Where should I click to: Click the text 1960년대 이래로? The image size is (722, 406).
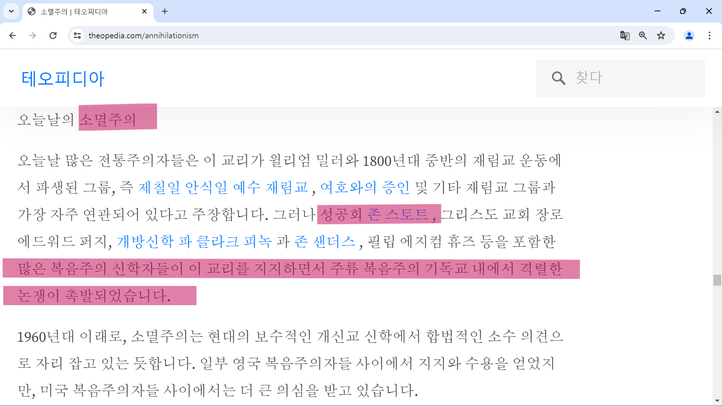coord(72,336)
